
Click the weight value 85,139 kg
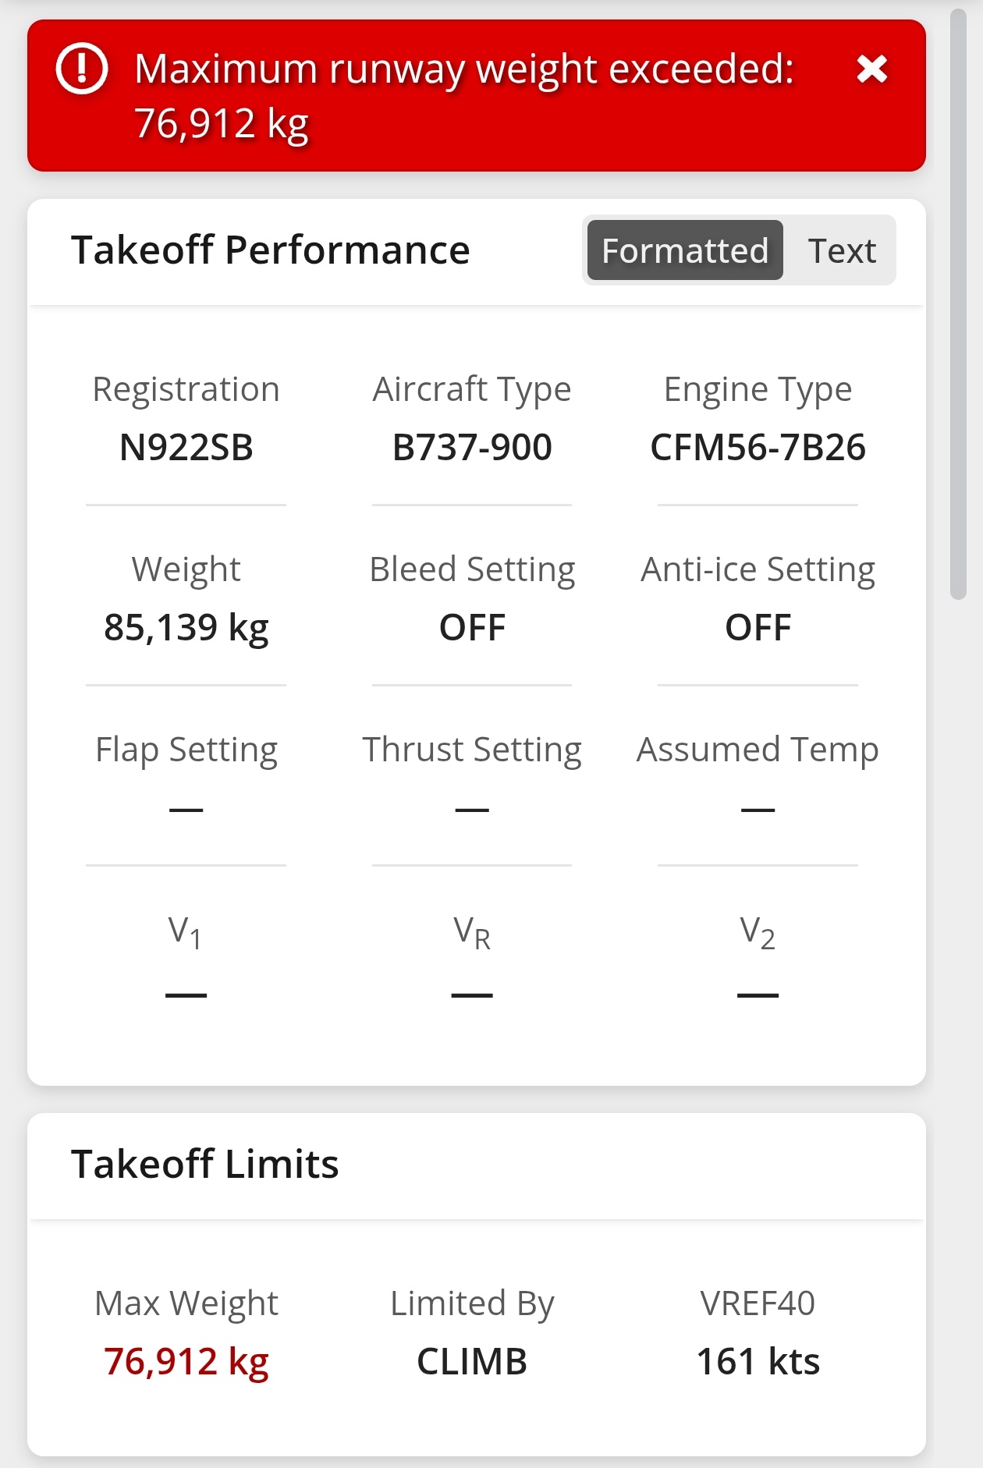(186, 628)
